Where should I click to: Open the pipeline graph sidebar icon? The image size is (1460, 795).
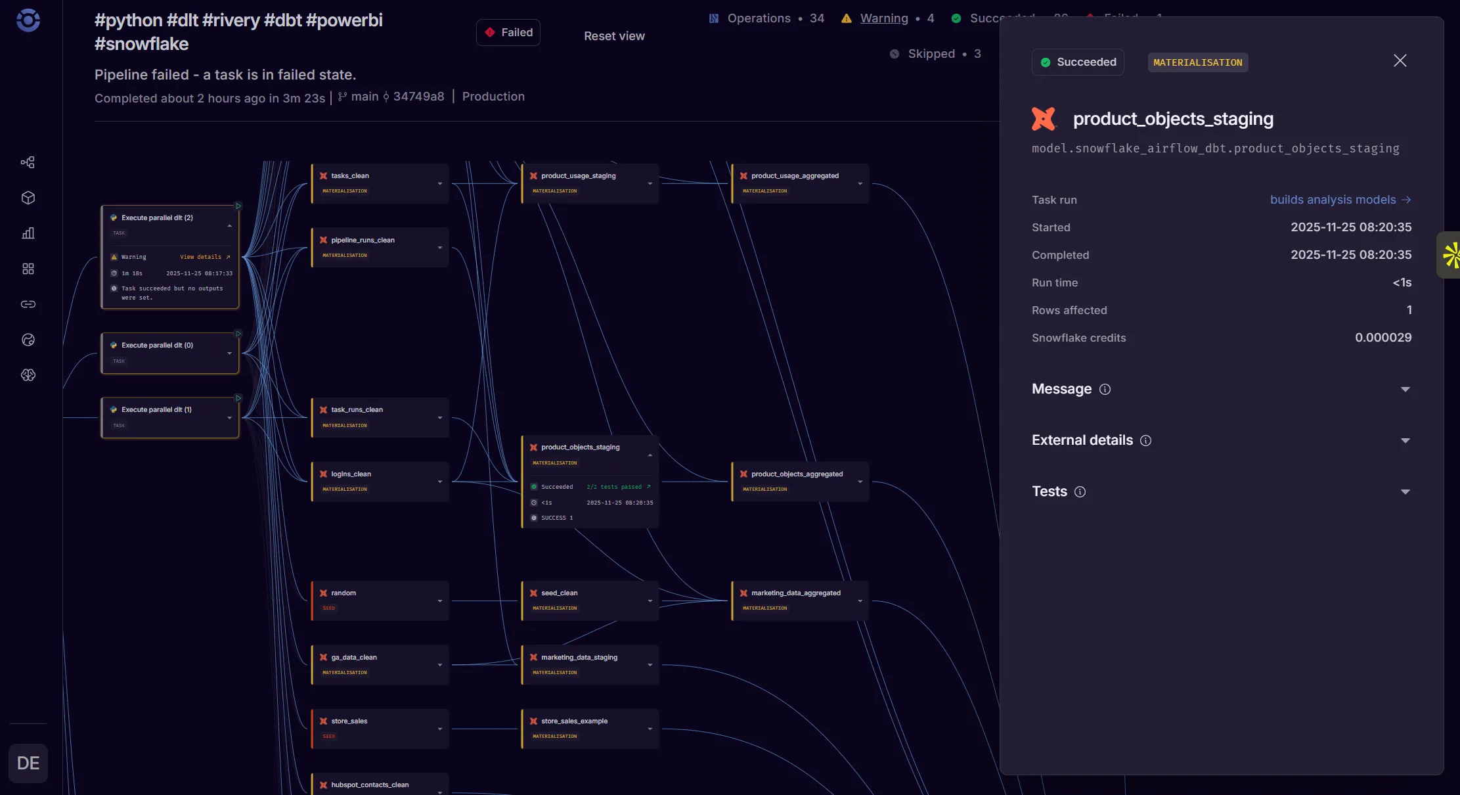28,162
